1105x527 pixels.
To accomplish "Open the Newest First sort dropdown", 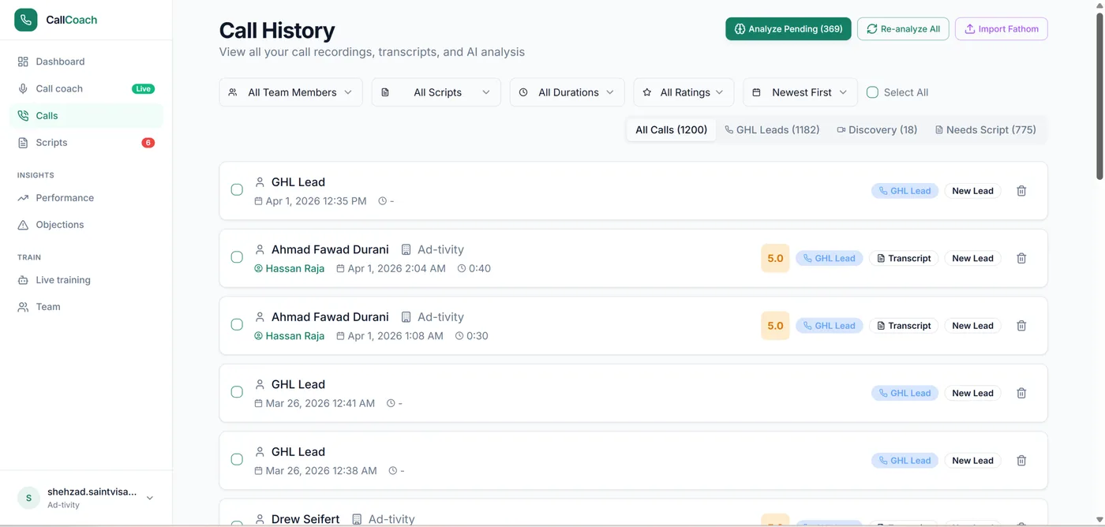I will pos(800,92).
